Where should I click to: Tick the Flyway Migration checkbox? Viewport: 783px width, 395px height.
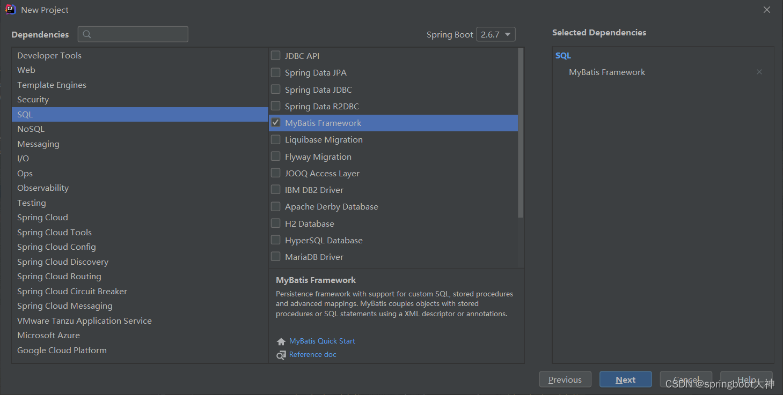click(275, 156)
